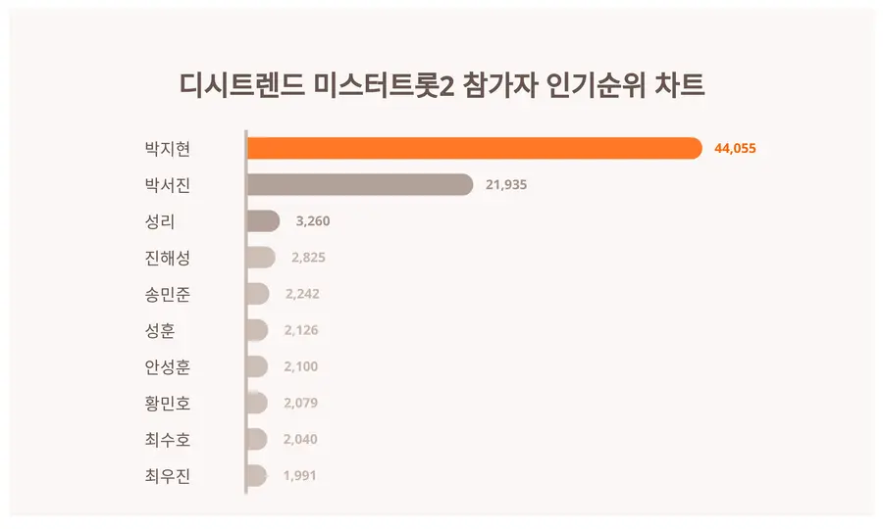This screenshot has width=883, height=529.
Task: Click the 진해성 name label
Action: point(167,258)
